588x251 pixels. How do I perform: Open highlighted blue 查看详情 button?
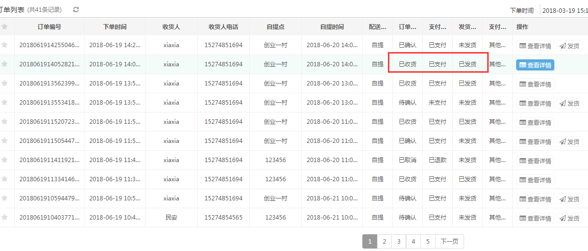535,65
